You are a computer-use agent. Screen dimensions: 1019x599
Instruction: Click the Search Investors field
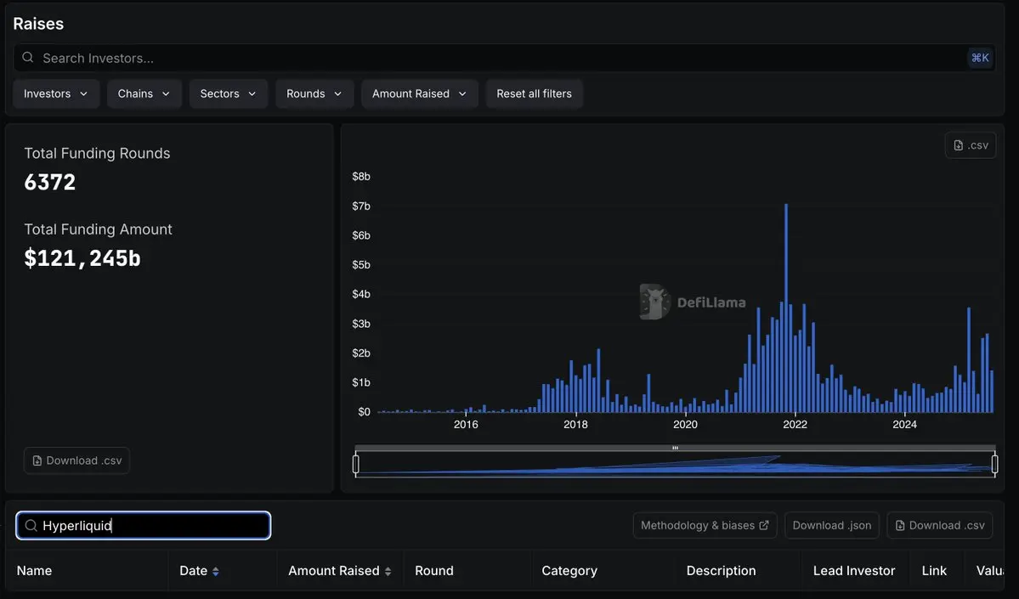click(x=504, y=58)
